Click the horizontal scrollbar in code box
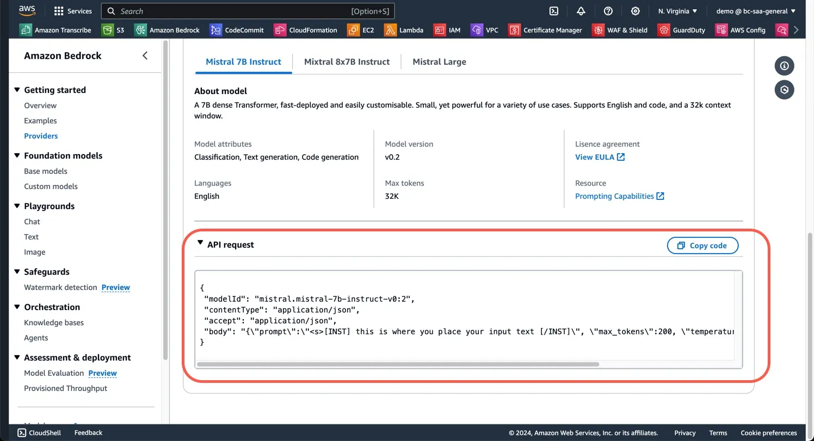 [398, 364]
